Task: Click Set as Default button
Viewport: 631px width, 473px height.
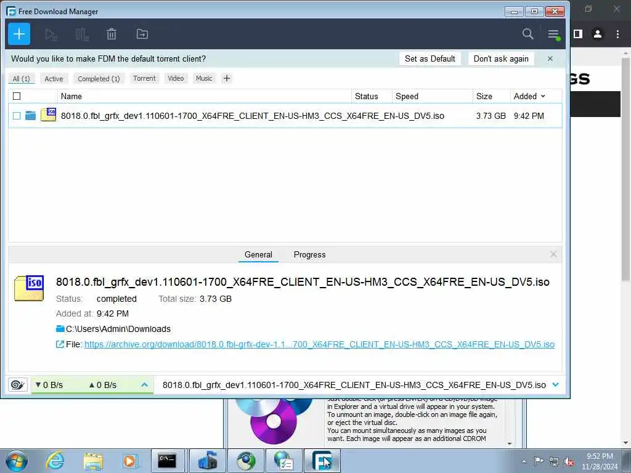Action: click(x=429, y=59)
